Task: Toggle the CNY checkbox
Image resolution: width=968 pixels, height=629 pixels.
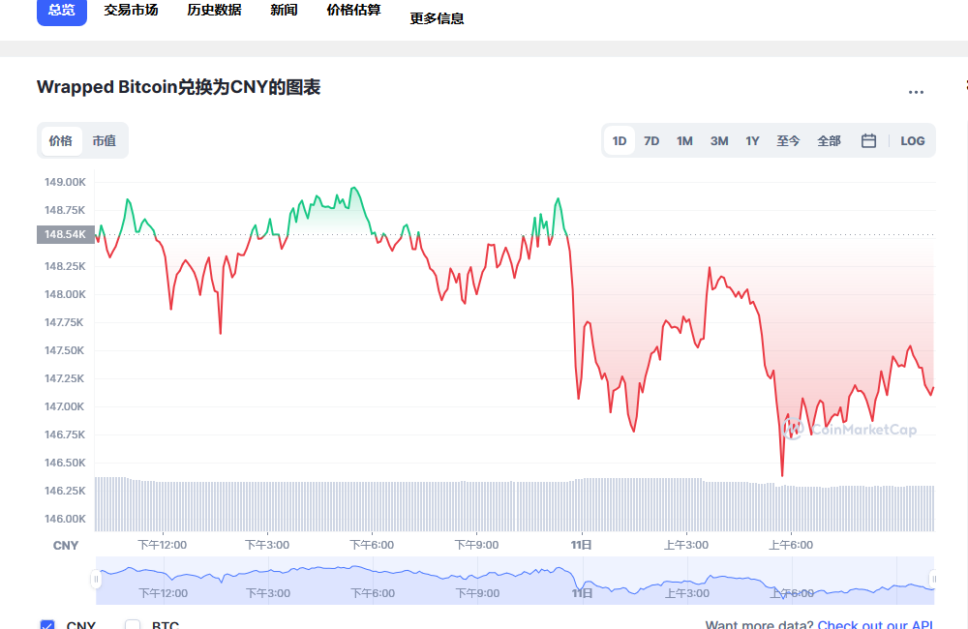Action: [47, 625]
